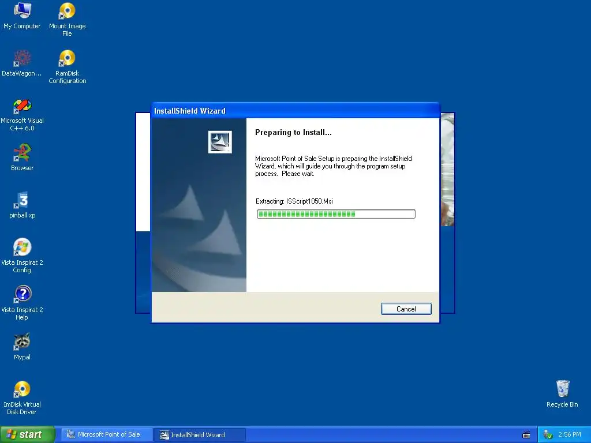The width and height of the screenshot is (591, 443).
Task: Launch Mypal raccoon icon
Action: point(22,347)
